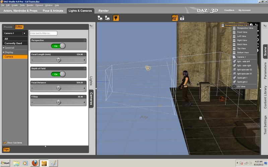The image size is (268, 167).
Task: Toggle the preview lights bulb icon
Action: coord(116,18)
